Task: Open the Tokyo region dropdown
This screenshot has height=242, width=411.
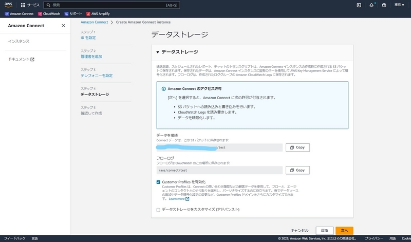Action: (399, 5)
